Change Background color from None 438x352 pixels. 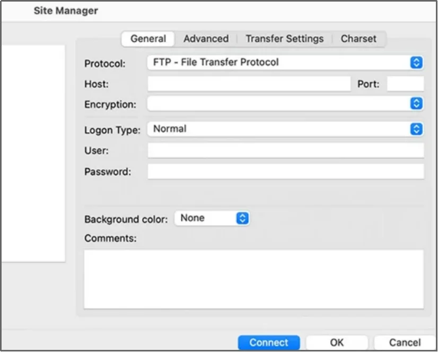pyautogui.click(x=212, y=218)
